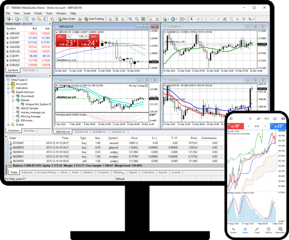Draw a vertical line tool
This screenshot has height=240, width=289.
pyautogui.click(x=205, y=19)
